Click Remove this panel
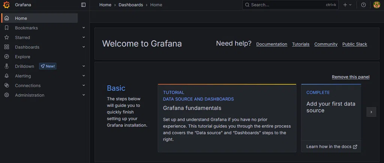Image resolution: width=384 pixels, height=163 pixels. [x=351, y=77]
